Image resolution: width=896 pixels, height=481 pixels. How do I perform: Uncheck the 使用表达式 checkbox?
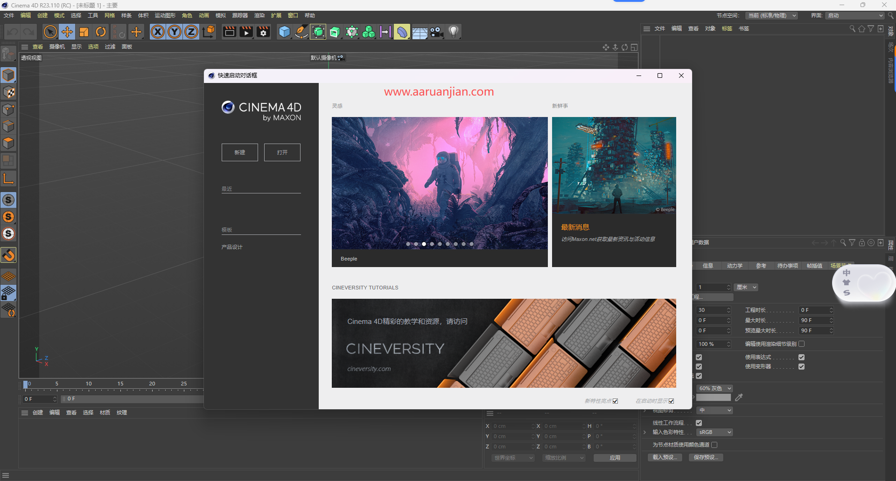point(802,357)
